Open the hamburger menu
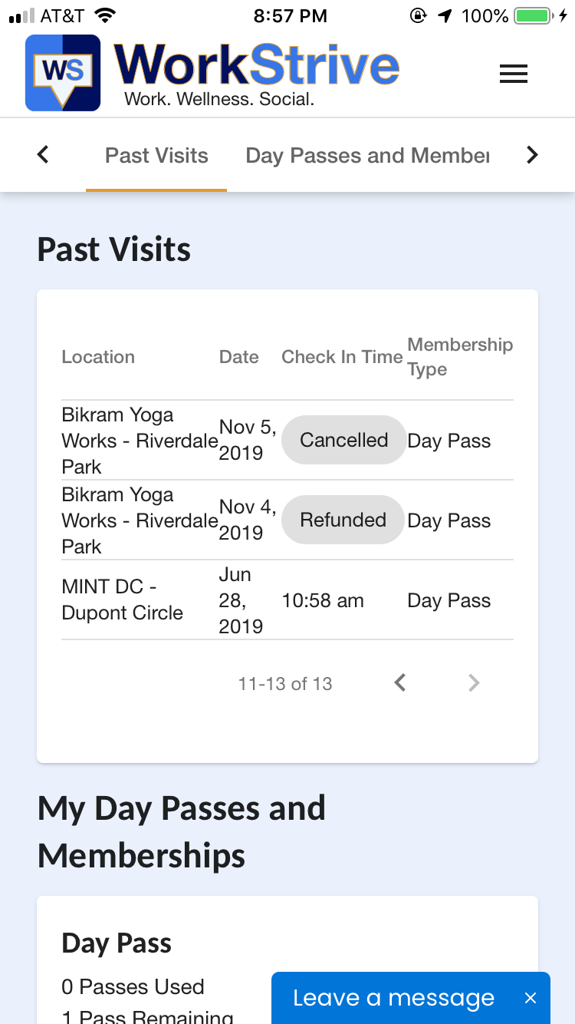 pyautogui.click(x=513, y=74)
